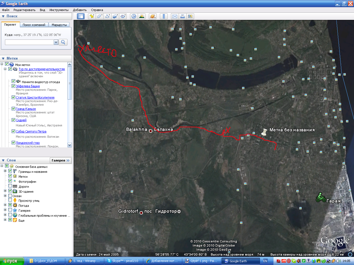Image resolution: width=354 pixels, height=265 pixels.
Task: Open the Файл menu
Action: [x=6, y=10]
